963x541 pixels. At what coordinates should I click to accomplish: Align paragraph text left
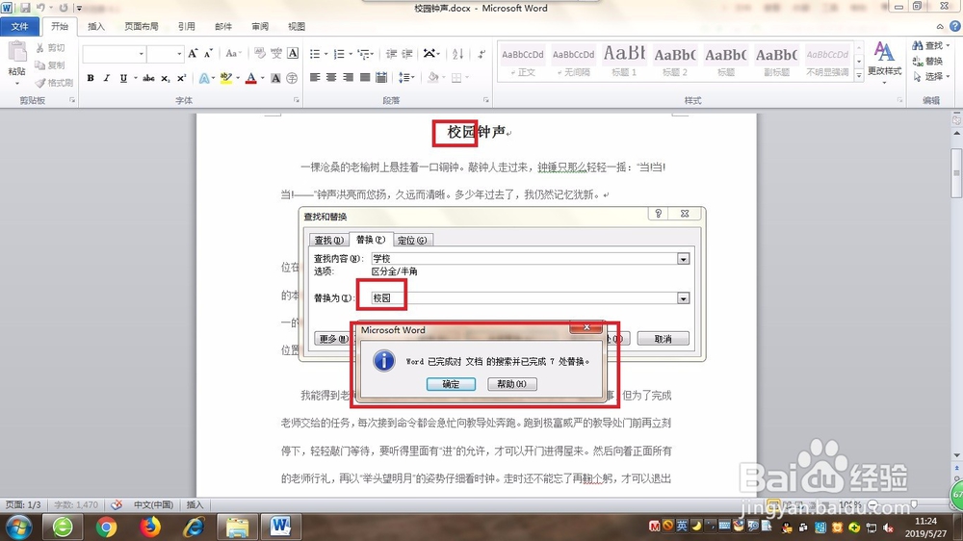pyautogui.click(x=315, y=77)
